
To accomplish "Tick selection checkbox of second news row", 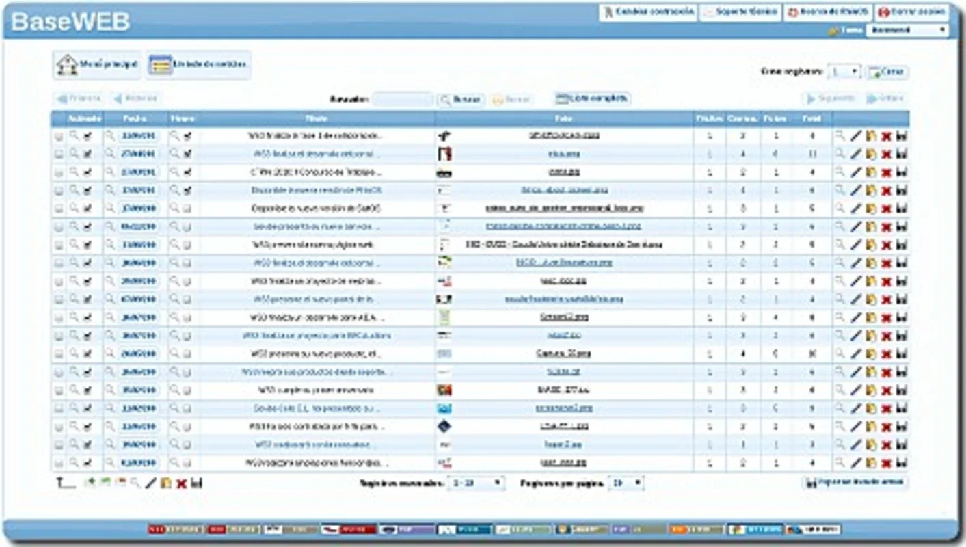I will click(59, 154).
